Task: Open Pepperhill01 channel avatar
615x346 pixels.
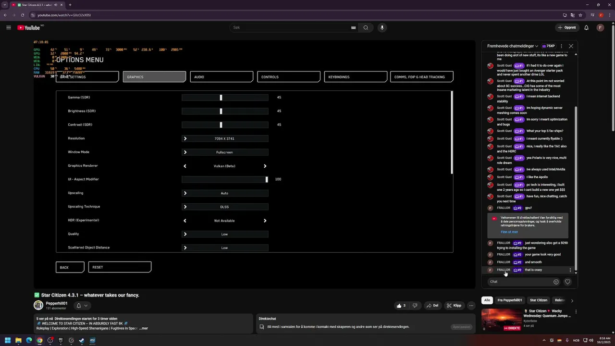Action: pos(38,305)
